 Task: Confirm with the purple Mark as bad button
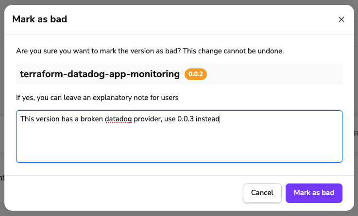pyautogui.click(x=314, y=193)
